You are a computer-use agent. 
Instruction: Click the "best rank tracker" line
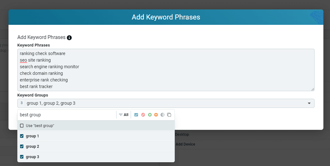[x=36, y=86]
